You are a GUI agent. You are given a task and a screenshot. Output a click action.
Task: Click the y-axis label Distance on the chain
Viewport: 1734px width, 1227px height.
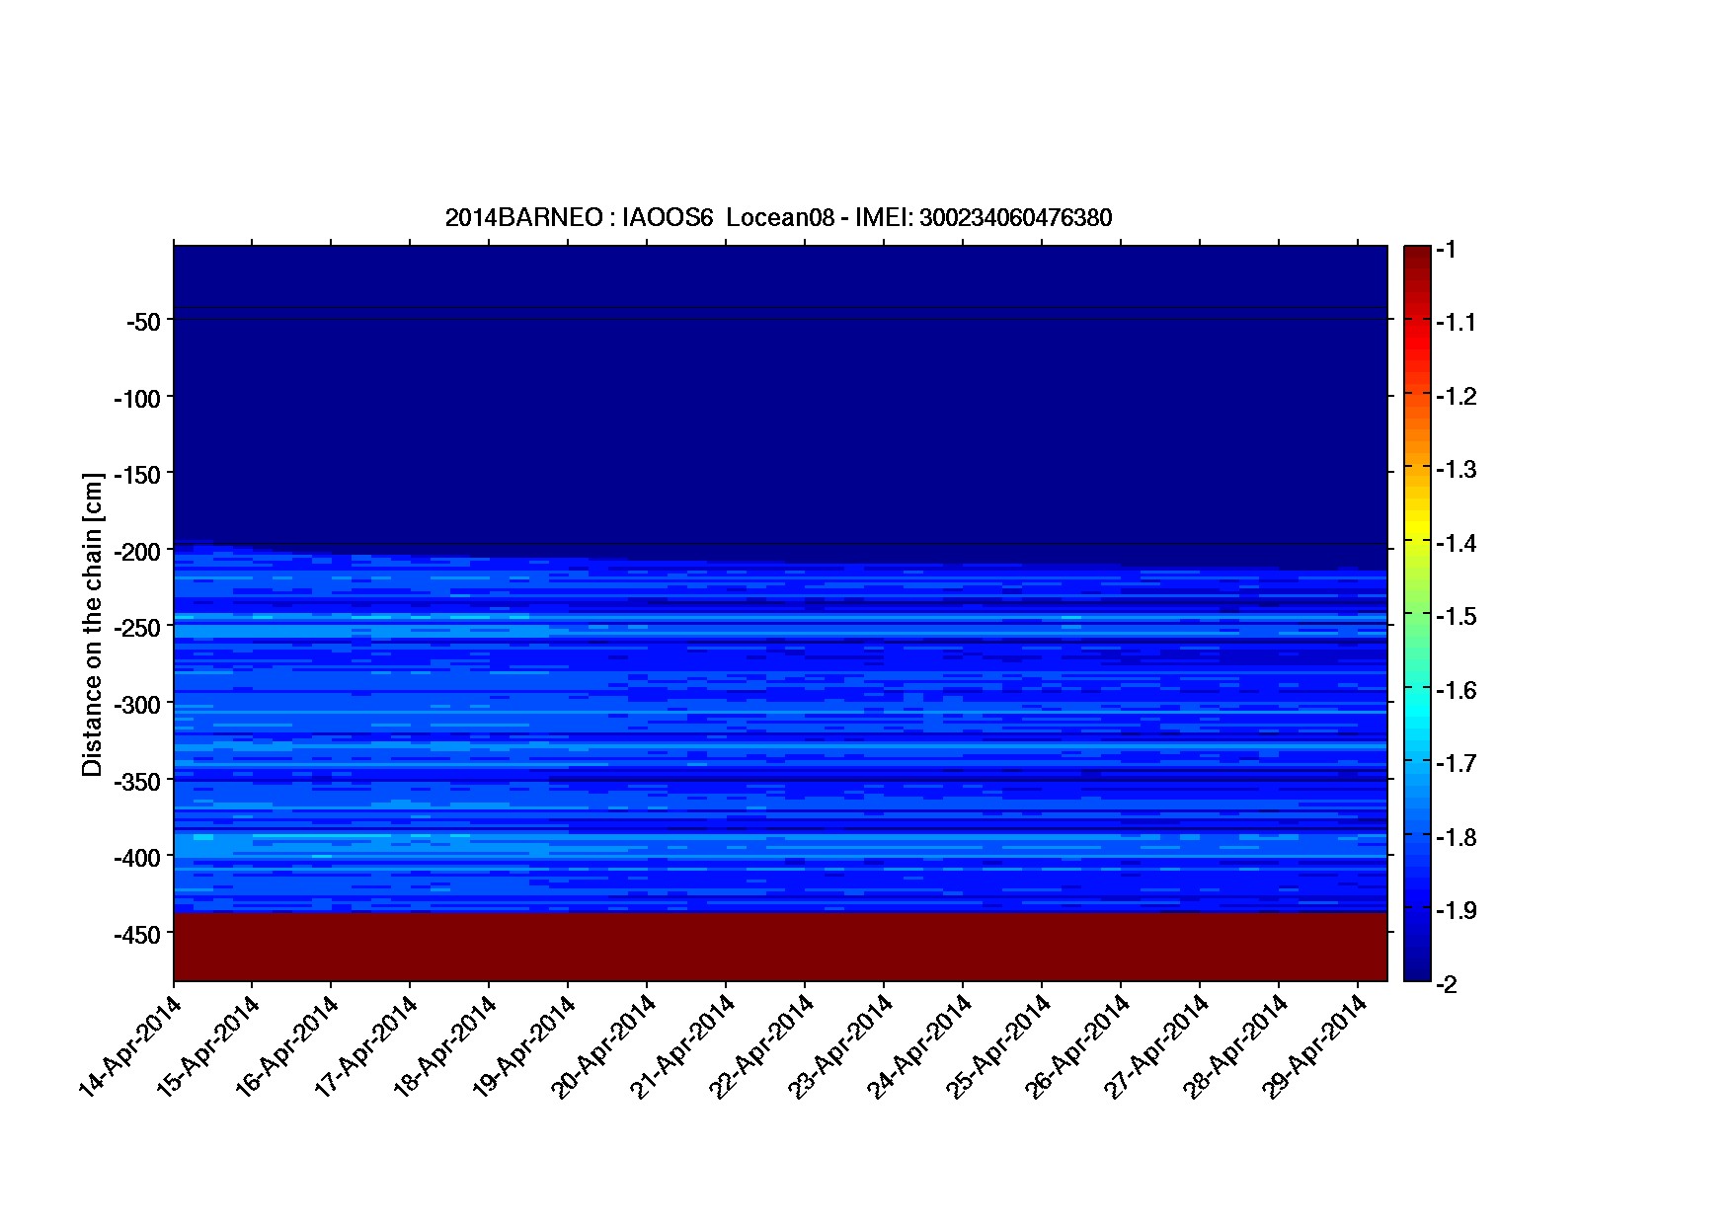92,625
